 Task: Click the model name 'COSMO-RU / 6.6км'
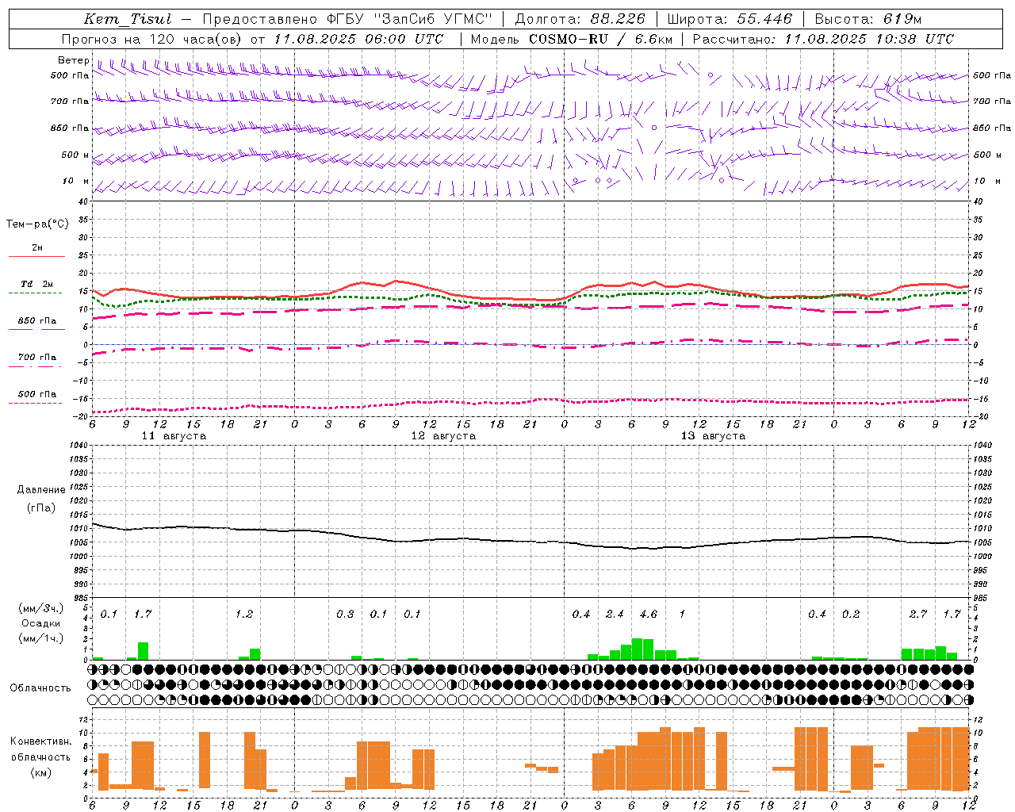point(600,39)
